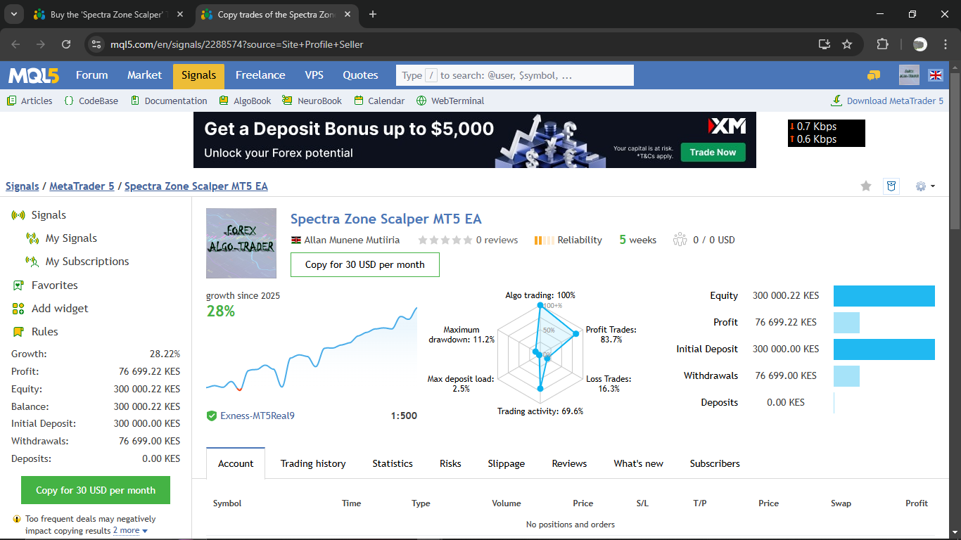
Task: Open the Calendar icon link
Action: coord(359,101)
